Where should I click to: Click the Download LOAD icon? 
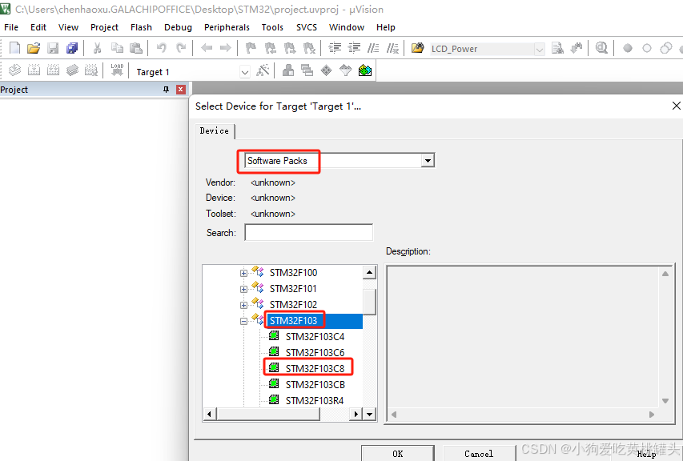[117, 70]
